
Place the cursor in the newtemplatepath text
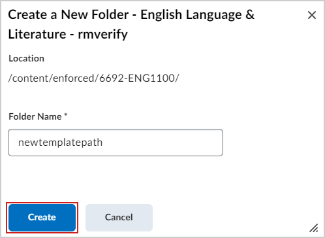click(x=60, y=143)
